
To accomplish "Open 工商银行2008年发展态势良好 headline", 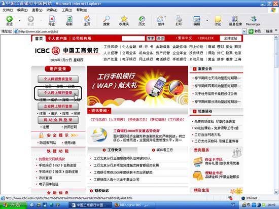I will pyautogui.click(x=136, y=131).
